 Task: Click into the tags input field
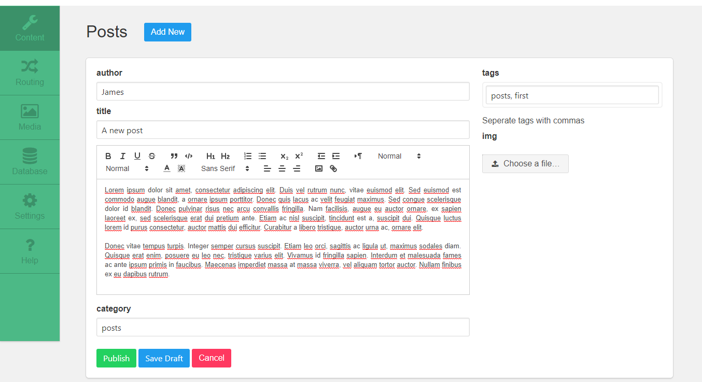(x=572, y=95)
